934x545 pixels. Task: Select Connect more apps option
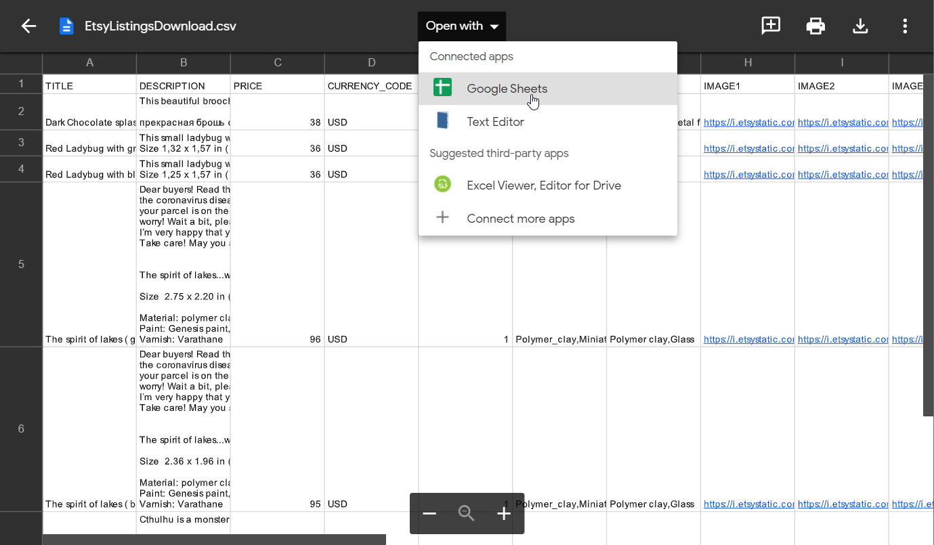pyautogui.click(x=548, y=219)
